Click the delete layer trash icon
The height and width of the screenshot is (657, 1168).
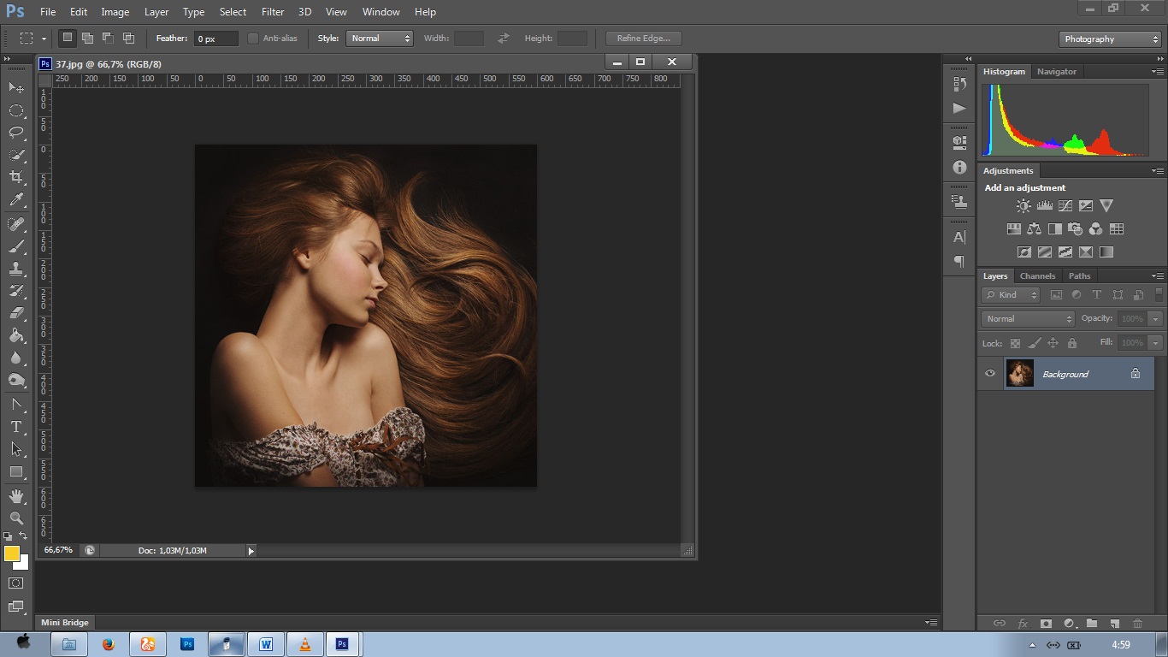1137,624
